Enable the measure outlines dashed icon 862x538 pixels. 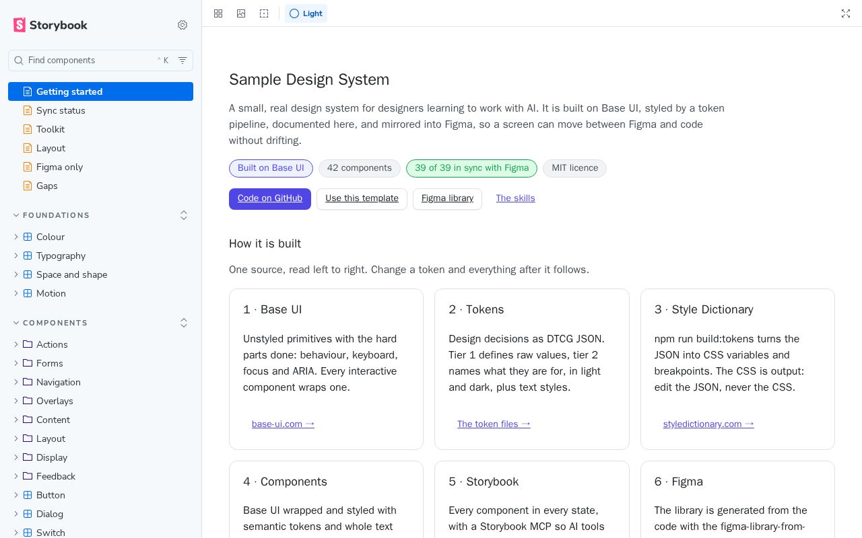264,13
